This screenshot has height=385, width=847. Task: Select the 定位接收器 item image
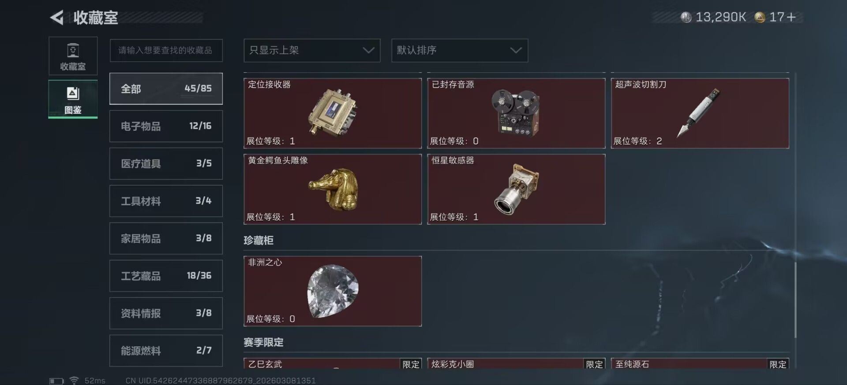333,111
